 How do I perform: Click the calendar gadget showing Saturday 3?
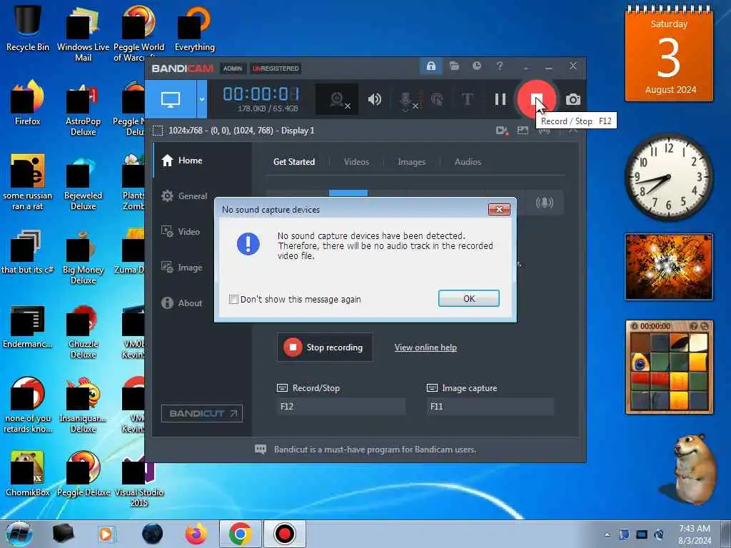[668, 54]
